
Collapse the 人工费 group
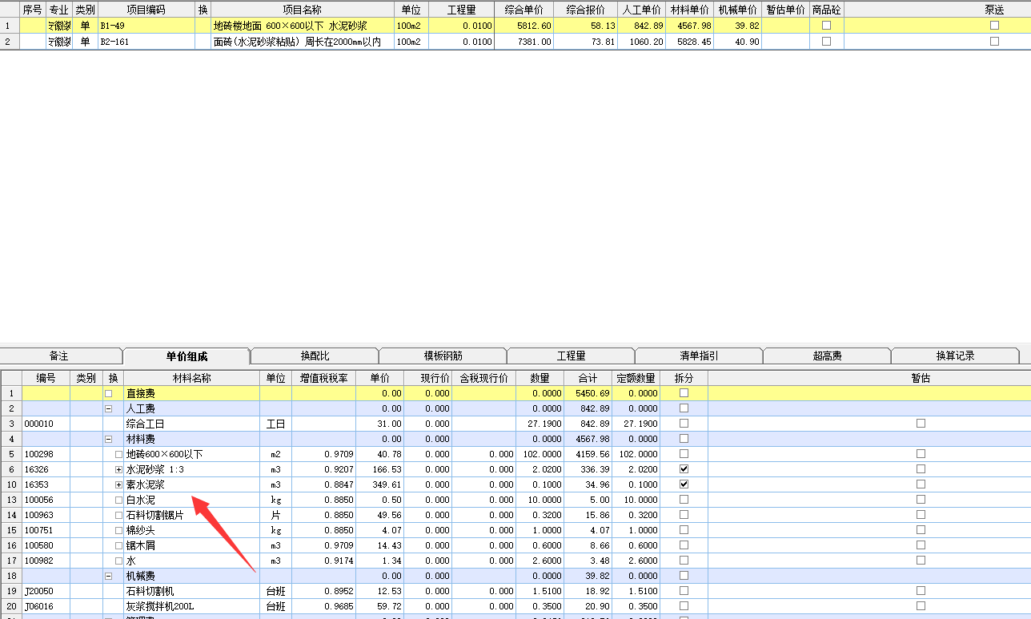(109, 408)
